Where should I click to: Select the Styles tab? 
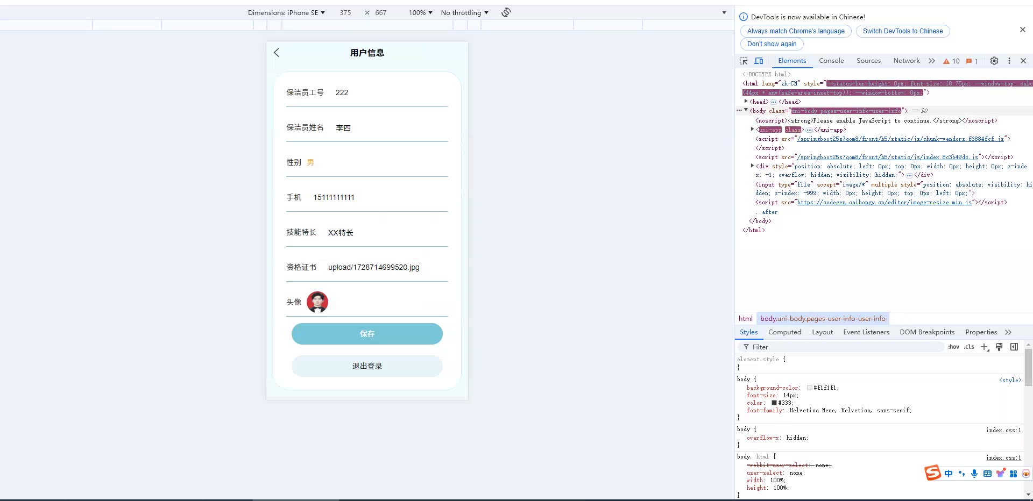(748, 332)
